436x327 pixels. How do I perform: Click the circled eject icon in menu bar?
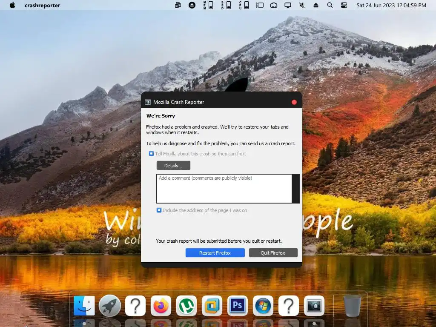click(x=192, y=5)
